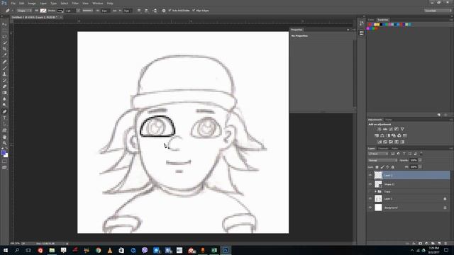Select the History Brush tool
This screenshot has height=255, width=454.
pyautogui.click(x=4, y=80)
